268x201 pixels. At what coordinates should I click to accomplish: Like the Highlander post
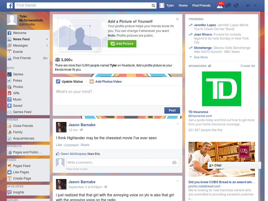59,145
